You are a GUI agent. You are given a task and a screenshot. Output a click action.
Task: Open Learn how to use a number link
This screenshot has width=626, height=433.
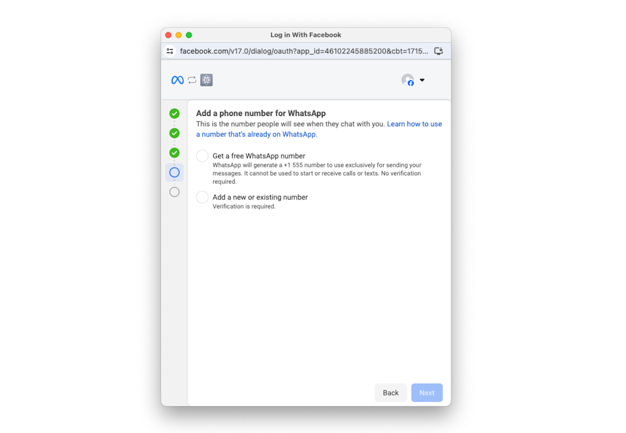pyautogui.click(x=414, y=124)
